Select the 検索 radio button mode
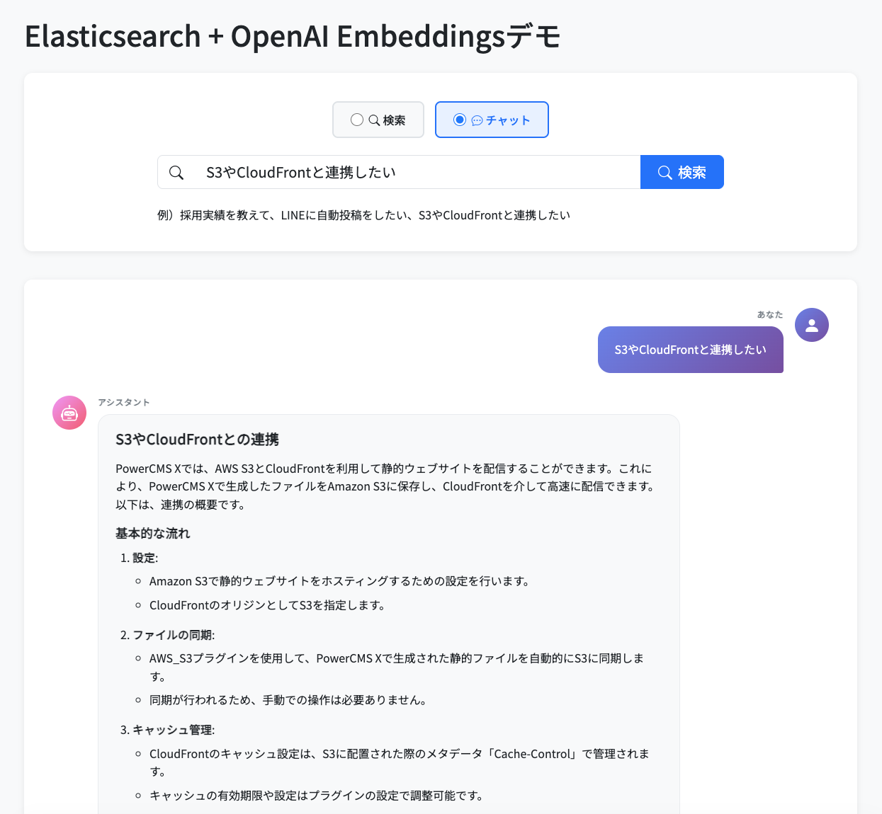 (x=357, y=120)
